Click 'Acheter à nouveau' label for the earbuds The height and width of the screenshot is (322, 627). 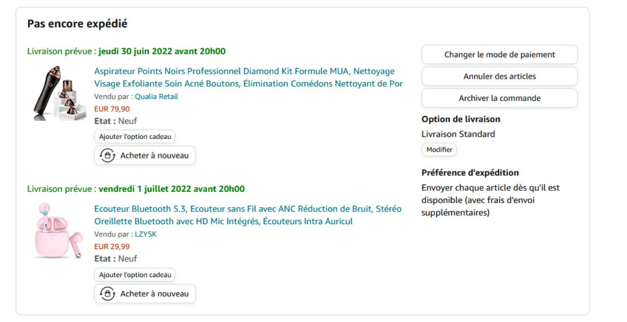click(154, 294)
